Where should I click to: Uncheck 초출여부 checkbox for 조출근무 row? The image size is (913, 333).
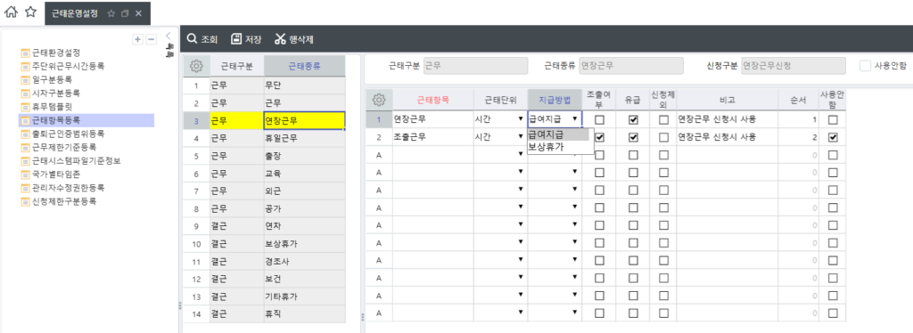click(x=599, y=138)
